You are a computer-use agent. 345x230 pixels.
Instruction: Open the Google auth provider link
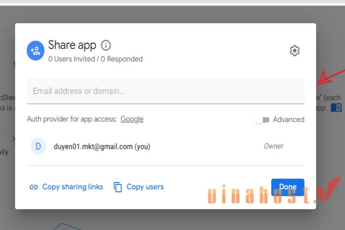coord(132,119)
